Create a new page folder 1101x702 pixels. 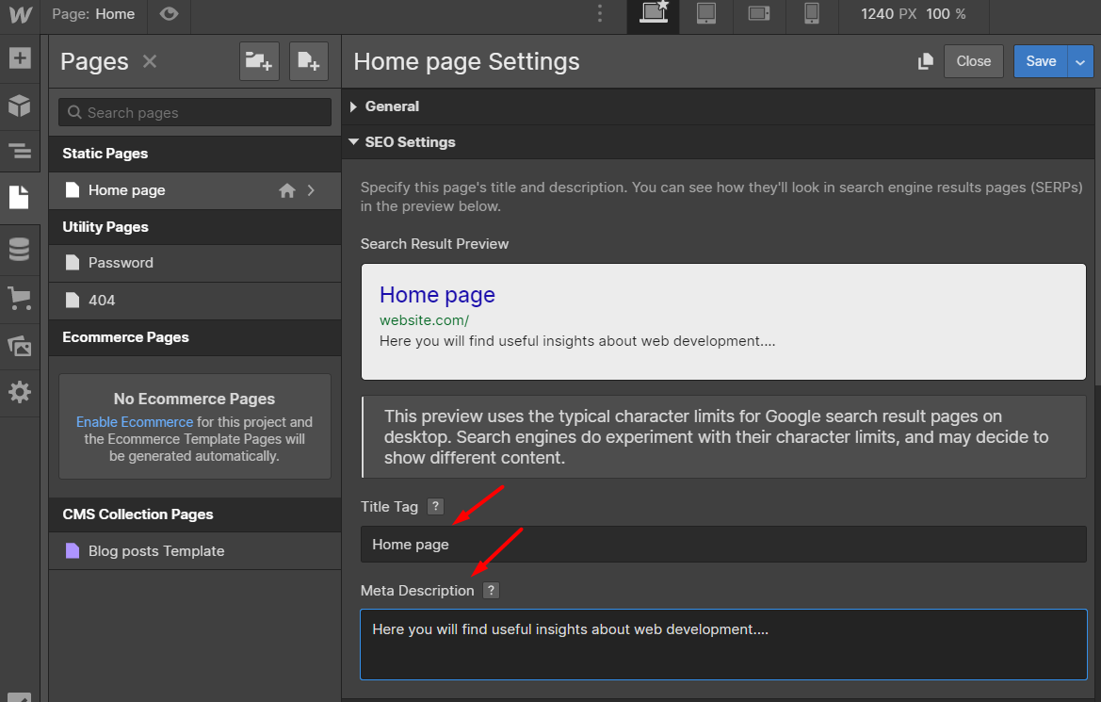(259, 61)
